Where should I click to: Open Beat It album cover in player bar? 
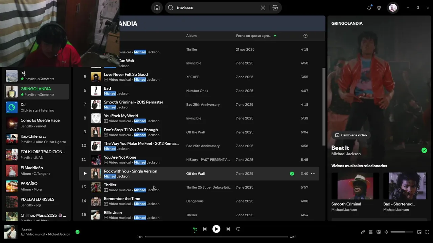pyautogui.click(x=10, y=232)
